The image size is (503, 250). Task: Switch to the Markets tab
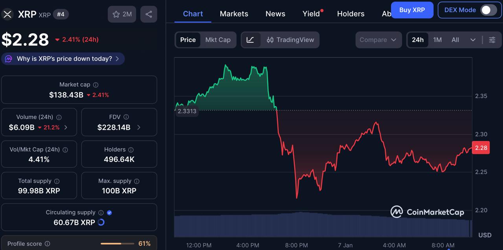point(234,14)
